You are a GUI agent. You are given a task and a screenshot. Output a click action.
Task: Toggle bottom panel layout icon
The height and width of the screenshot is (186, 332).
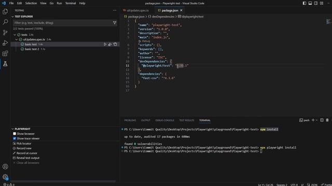click(x=310, y=3)
